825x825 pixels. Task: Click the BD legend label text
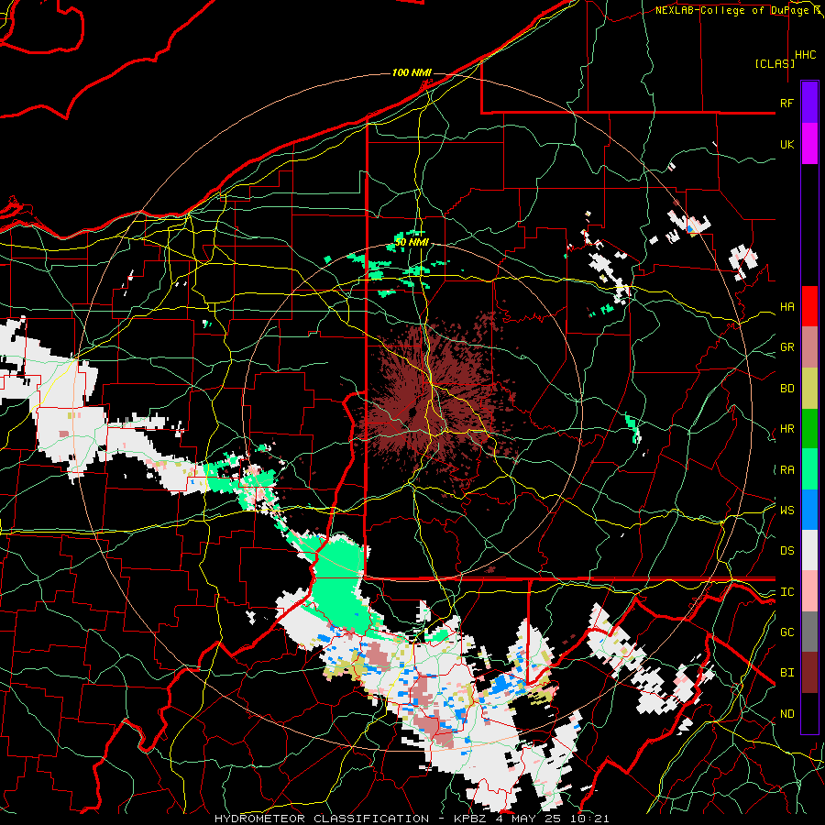tap(786, 389)
